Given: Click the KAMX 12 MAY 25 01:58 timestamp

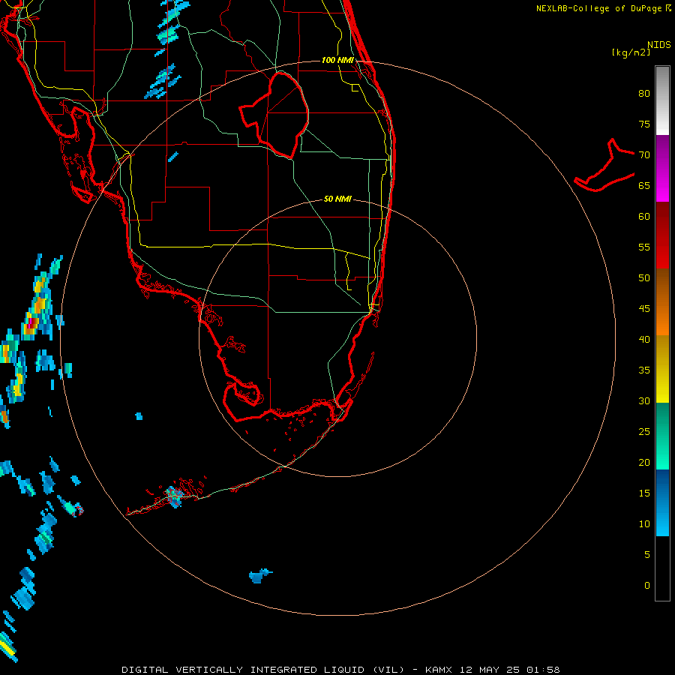Looking at the screenshot, I should point(493,670).
